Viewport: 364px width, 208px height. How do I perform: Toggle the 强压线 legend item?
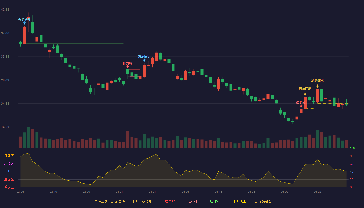click(168, 202)
